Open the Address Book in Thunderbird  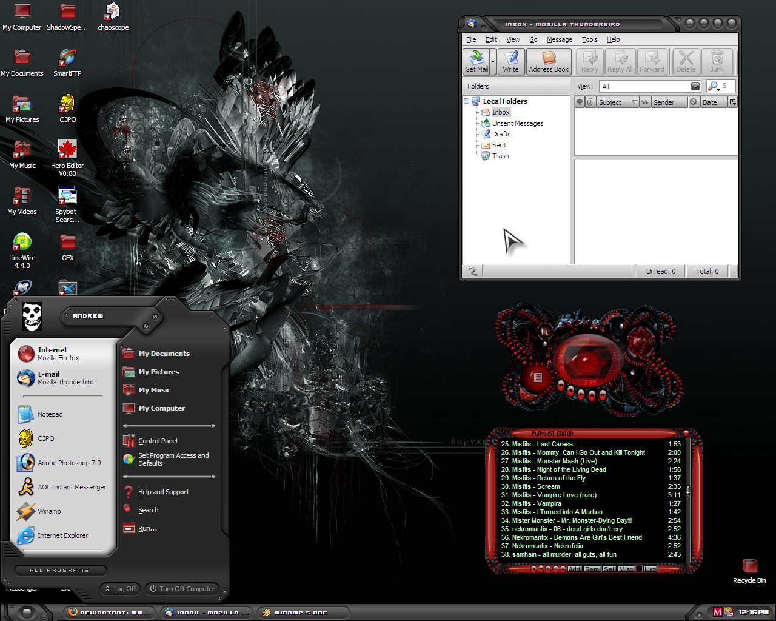549,61
